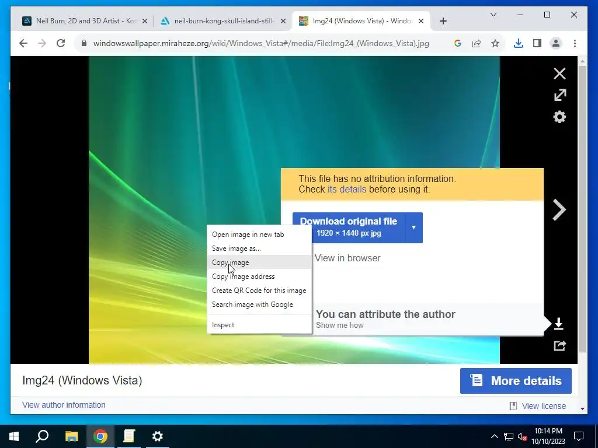Close the media viewer with the X icon
Image resolution: width=598 pixels, height=448 pixels.
coord(559,73)
